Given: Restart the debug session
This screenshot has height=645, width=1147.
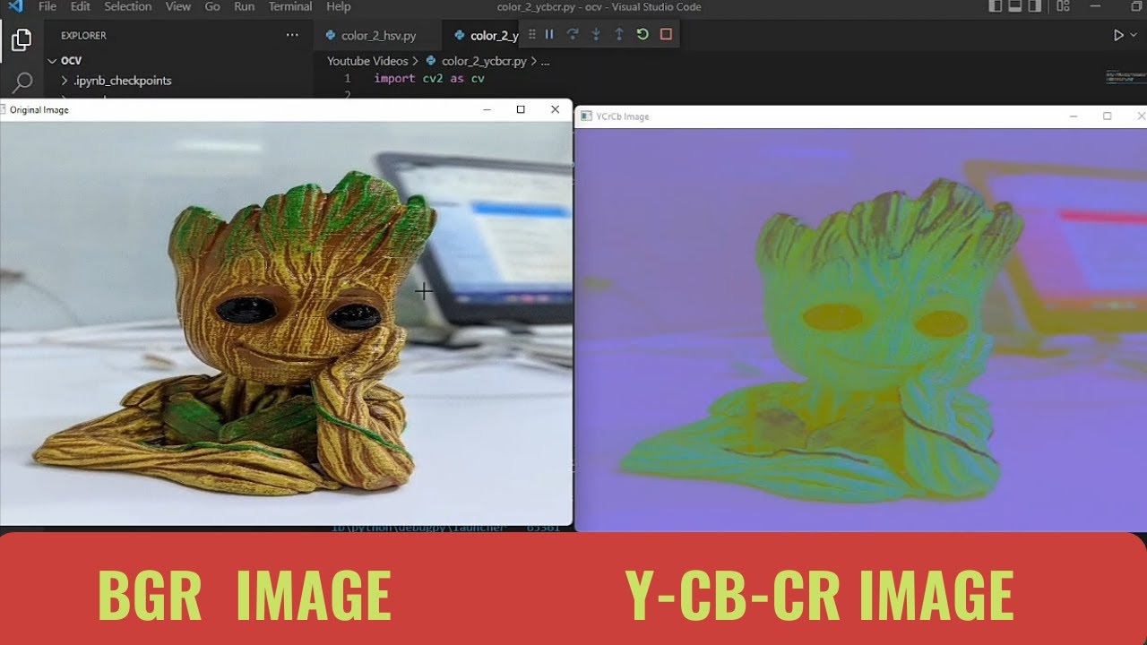Looking at the screenshot, I should pos(642,35).
